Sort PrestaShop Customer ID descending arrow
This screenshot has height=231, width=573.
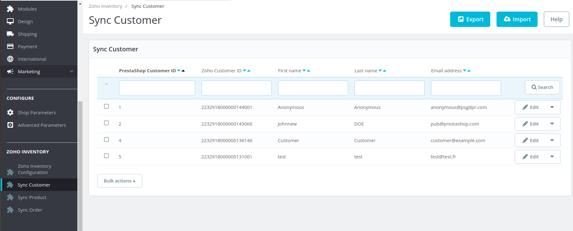point(179,71)
